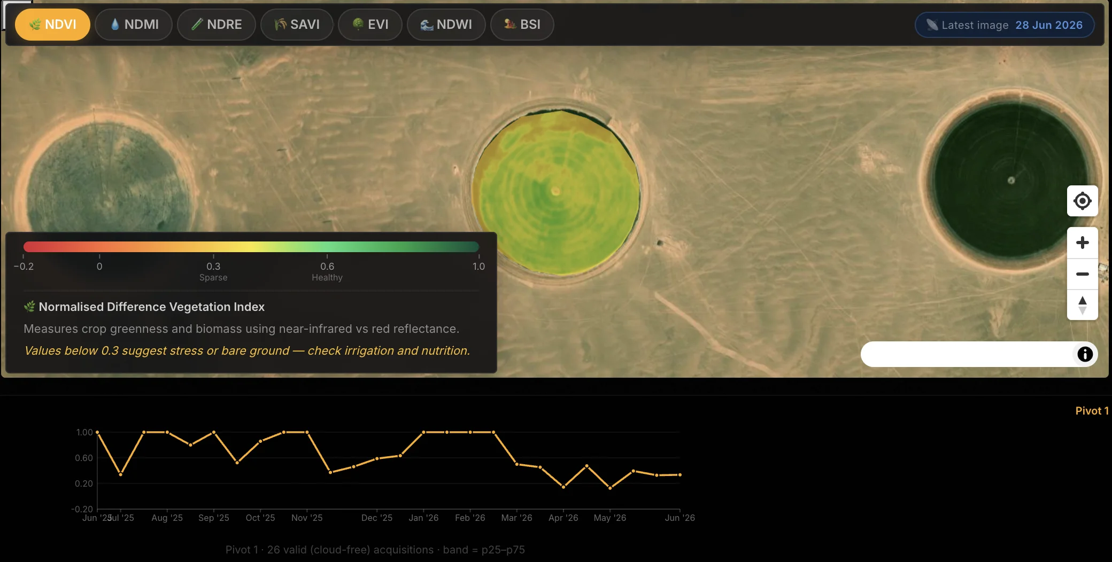Click the Nov '25 axis label
The width and height of the screenshot is (1112, 562).
[x=307, y=518]
